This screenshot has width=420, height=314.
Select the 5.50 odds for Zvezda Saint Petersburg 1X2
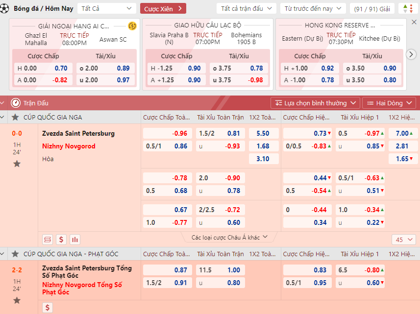(x=263, y=133)
